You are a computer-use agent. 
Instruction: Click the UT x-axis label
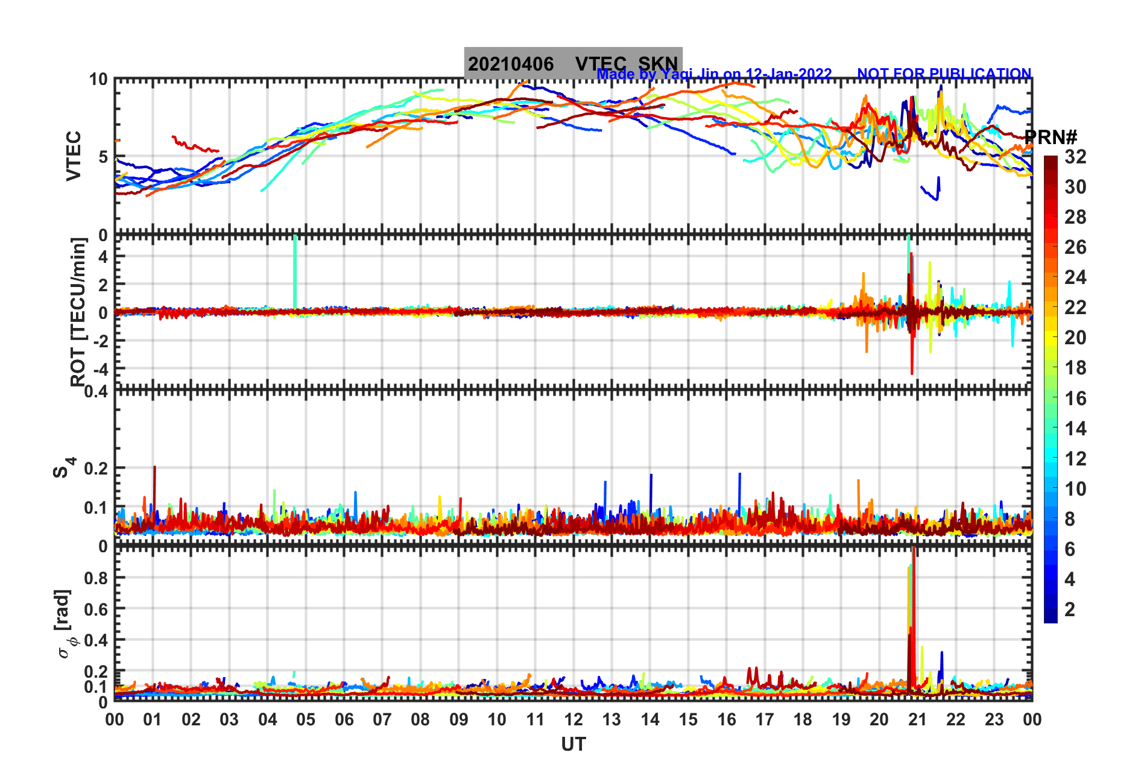(573, 745)
